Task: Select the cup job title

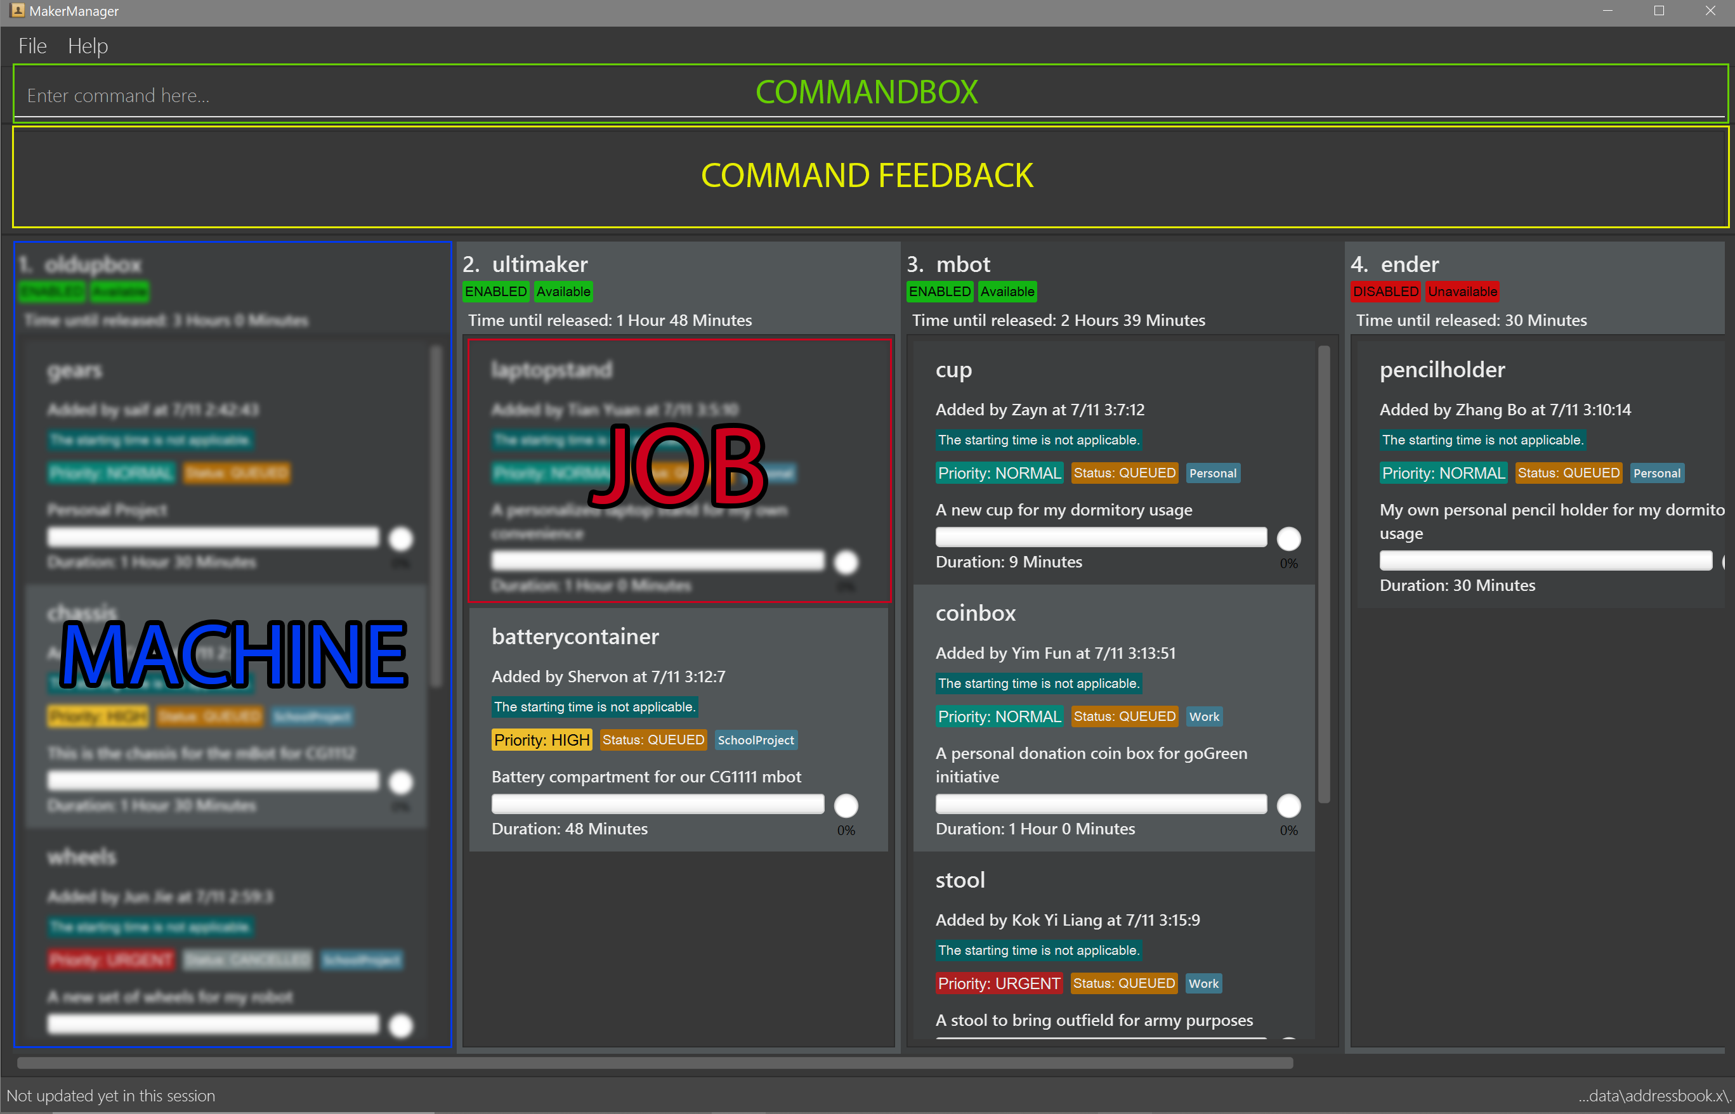Action: tap(953, 370)
